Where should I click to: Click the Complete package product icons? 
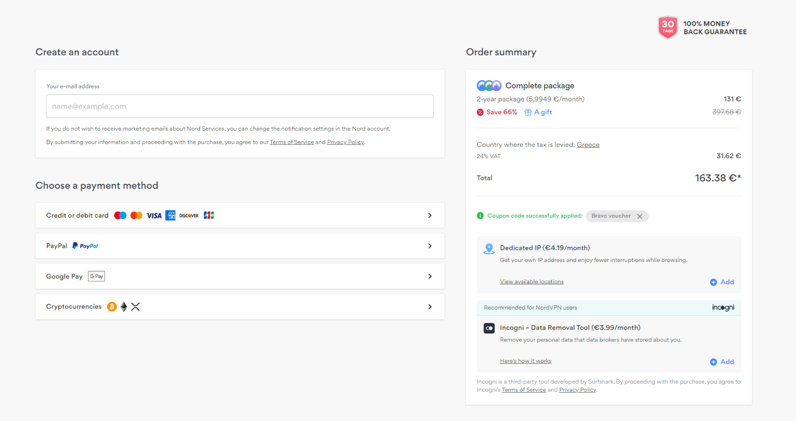489,85
